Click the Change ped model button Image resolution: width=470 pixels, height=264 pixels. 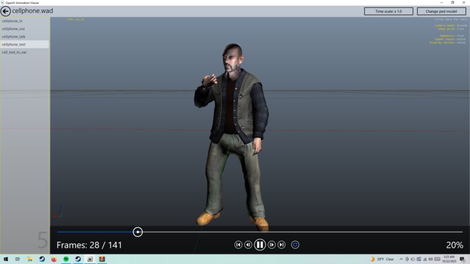(x=441, y=11)
